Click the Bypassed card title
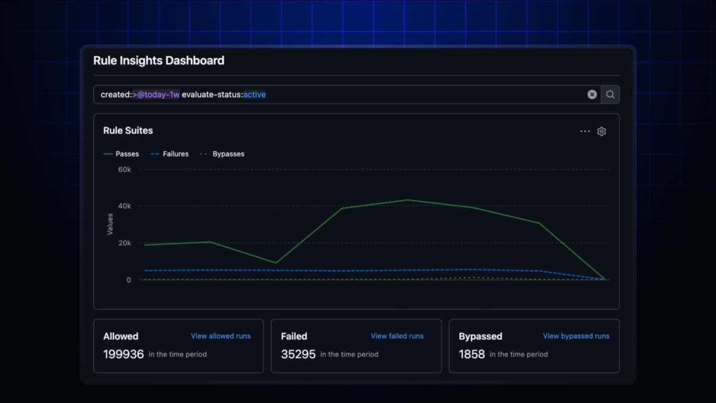The width and height of the screenshot is (716, 403). [480, 336]
